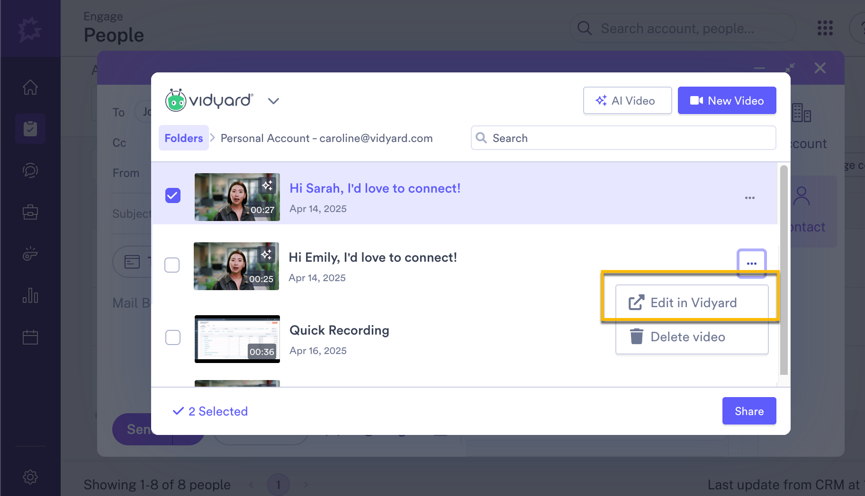Image resolution: width=865 pixels, height=496 pixels.
Task: Open the whistle Coaching sidebar icon
Action: pyautogui.click(x=30, y=254)
